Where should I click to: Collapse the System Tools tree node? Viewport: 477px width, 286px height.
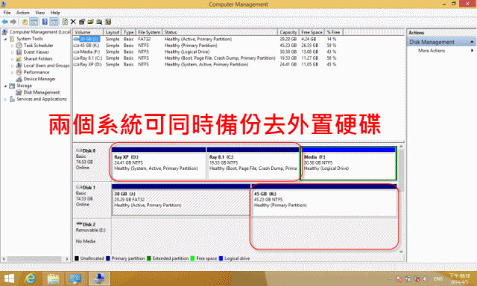coord(5,39)
